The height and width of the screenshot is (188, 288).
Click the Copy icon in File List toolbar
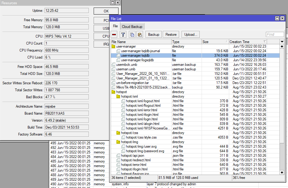pos(132,35)
